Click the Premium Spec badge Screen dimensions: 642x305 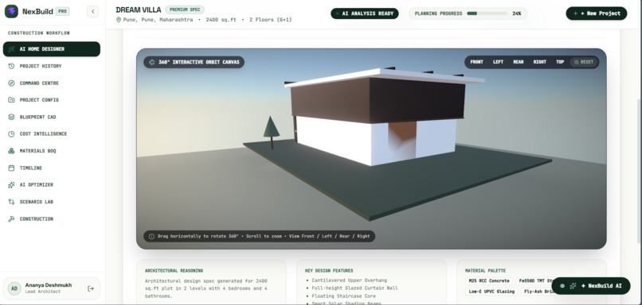(185, 10)
